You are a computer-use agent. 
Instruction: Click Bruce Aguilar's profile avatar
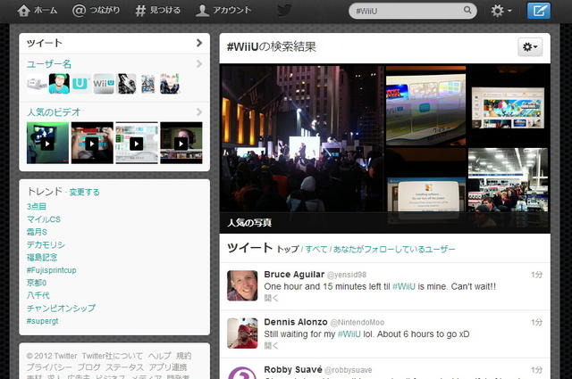242,285
